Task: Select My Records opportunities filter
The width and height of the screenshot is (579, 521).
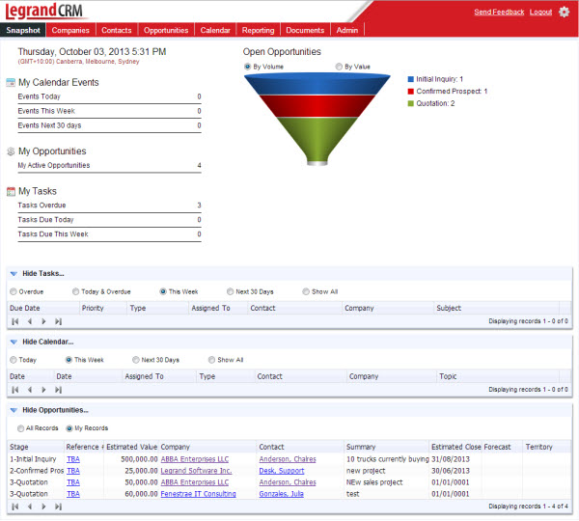Action: pyautogui.click(x=69, y=428)
